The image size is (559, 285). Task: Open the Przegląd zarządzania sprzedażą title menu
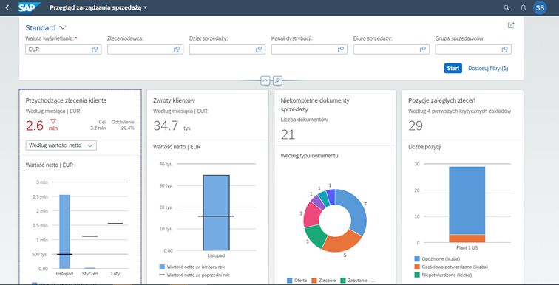pyautogui.click(x=98, y=7)
